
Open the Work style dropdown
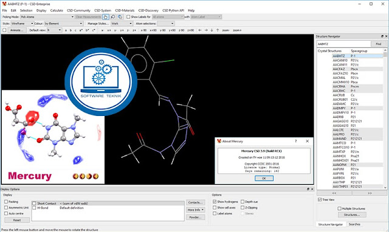tap(122, 23)
